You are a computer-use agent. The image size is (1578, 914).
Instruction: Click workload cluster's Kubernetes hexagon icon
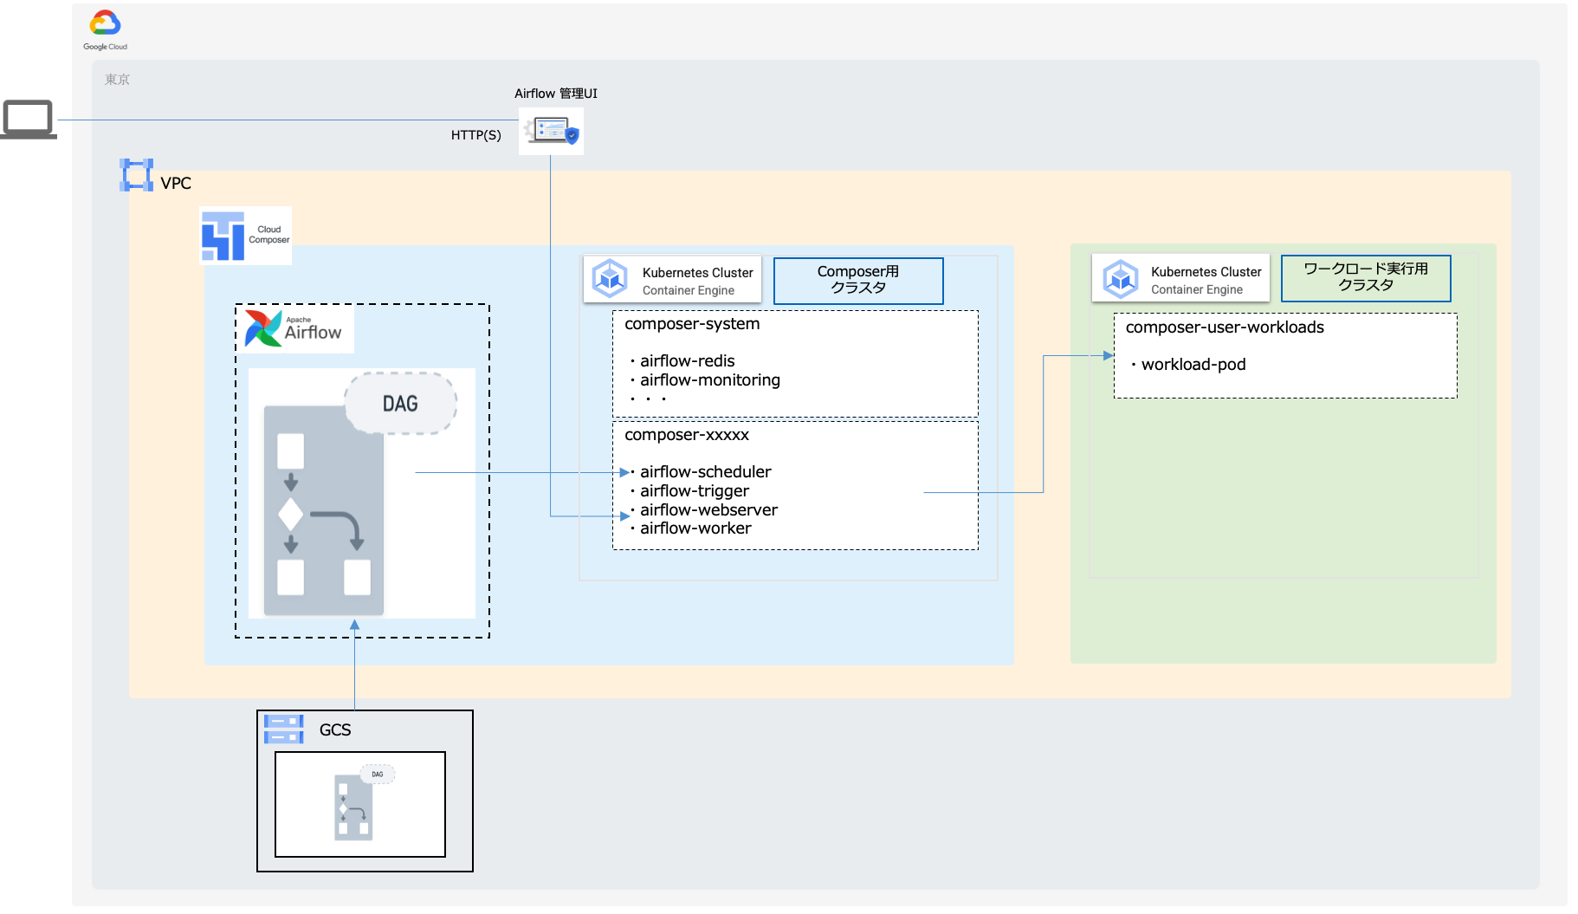(1120, 279)
